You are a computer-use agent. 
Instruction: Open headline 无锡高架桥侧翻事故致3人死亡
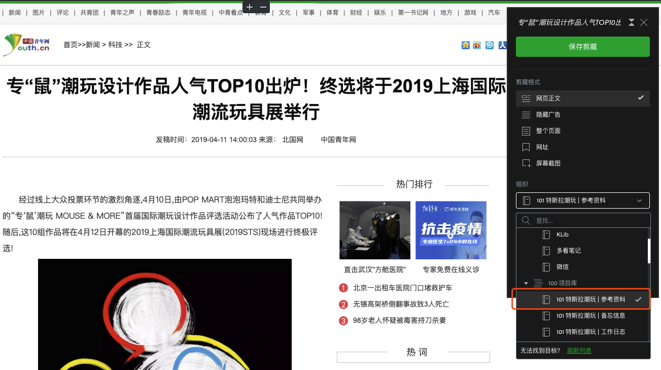(401, 304)
